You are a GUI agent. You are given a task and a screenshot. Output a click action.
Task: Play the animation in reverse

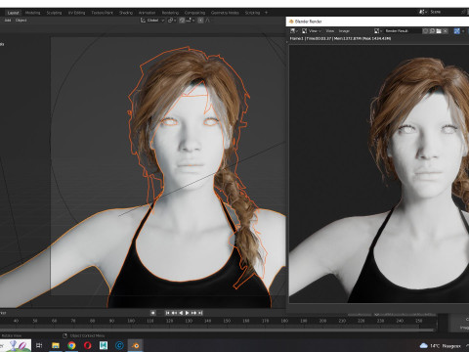click(x=181, y=313)
